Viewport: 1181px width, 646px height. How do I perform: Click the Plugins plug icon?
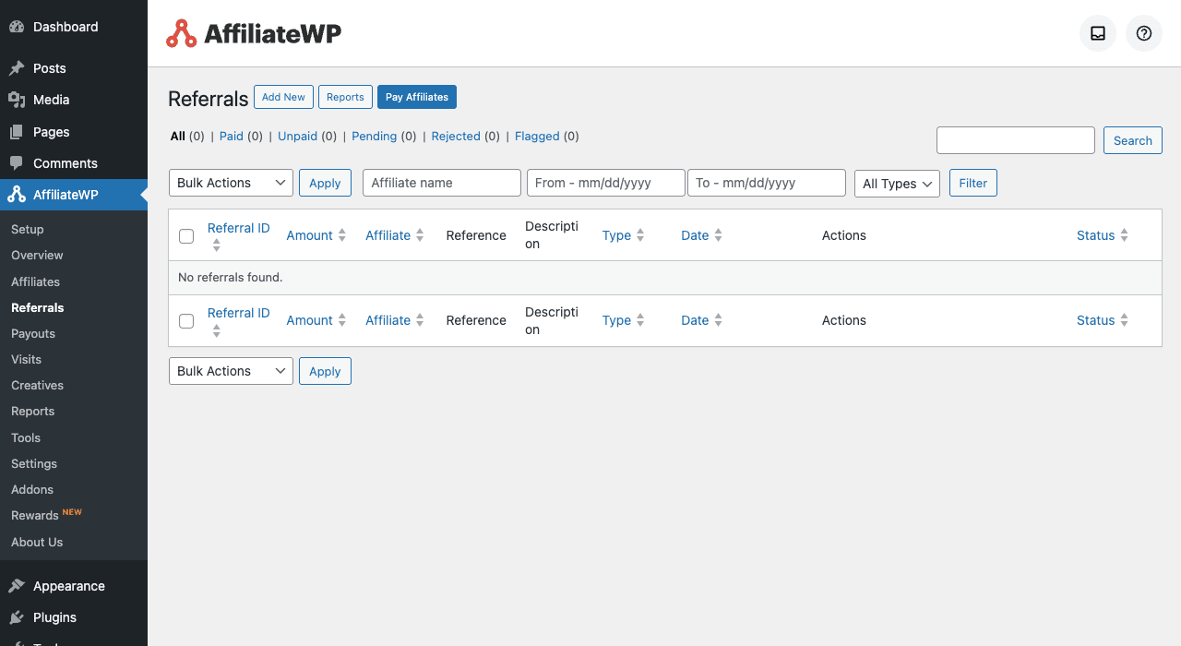pyautogui.click(x=17, y=617)
